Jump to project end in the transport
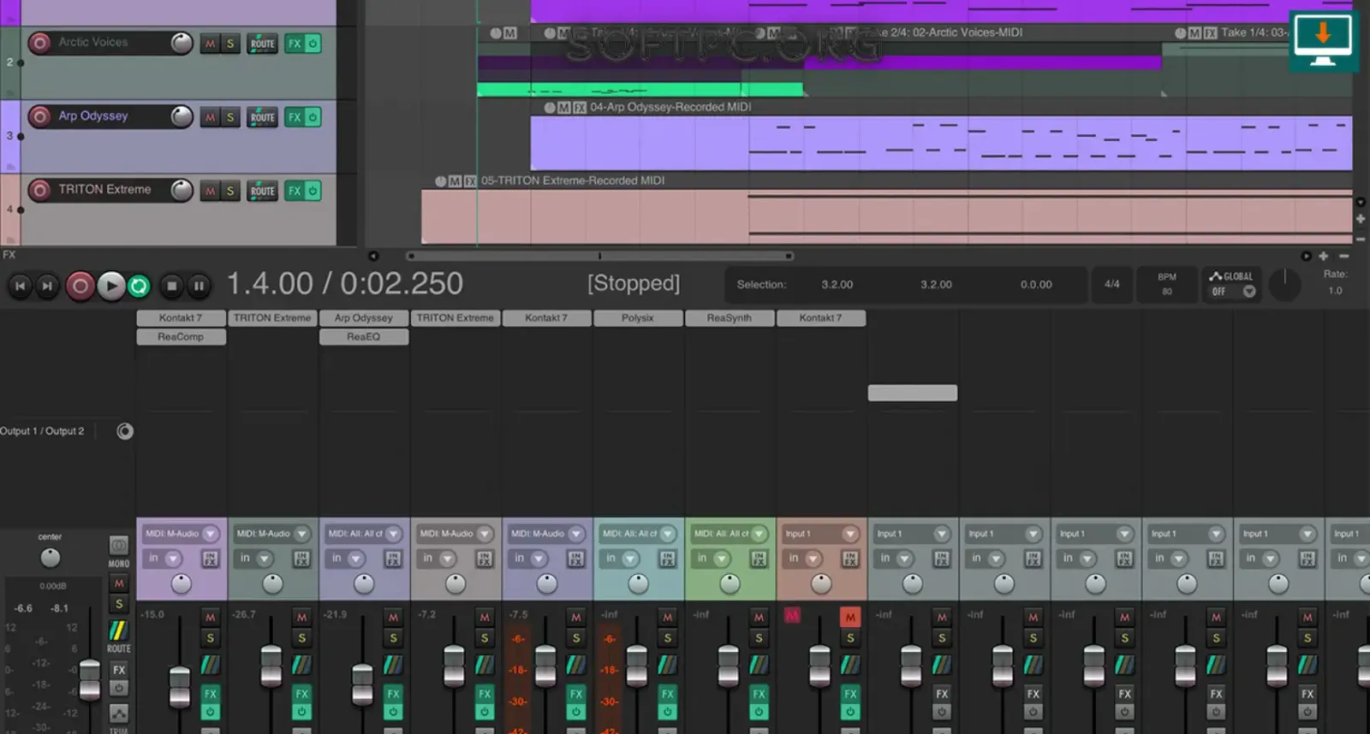Screen dimensions: 1370x734 point(47,286)
